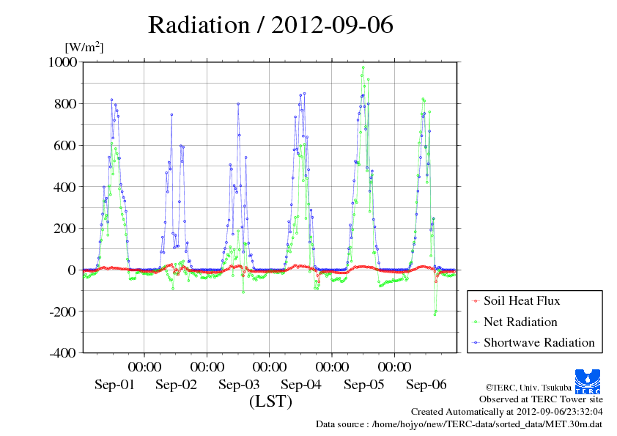Click the '200' y-axis value
The width and height of the screenshot is (617, 436).
[65, 228]
